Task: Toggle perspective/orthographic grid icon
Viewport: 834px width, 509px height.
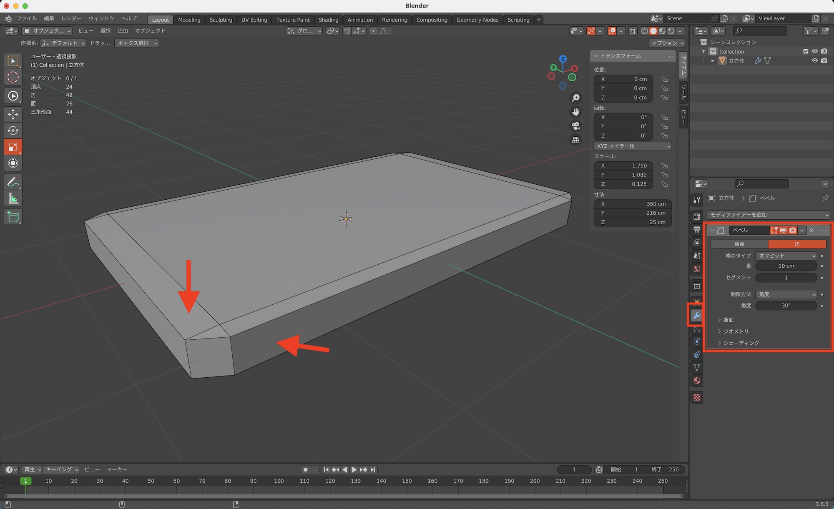Action: [575, 140]
